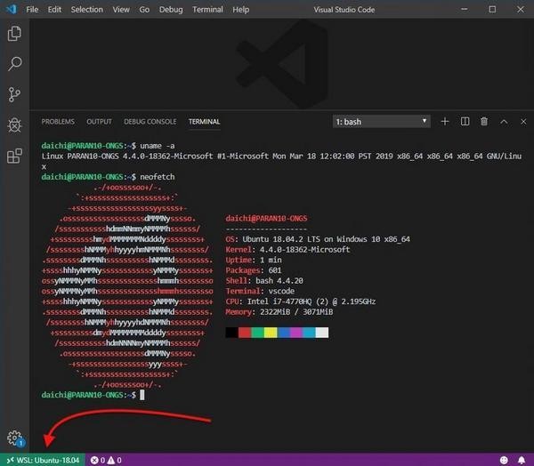This screenshot has width=534, height=466.
Task: Click the feedback smiley icon
Action: (x=504, y=460)
